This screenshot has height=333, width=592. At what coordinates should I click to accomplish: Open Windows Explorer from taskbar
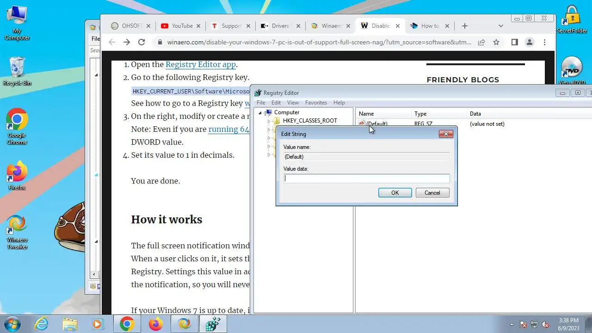tap(70, 324)
